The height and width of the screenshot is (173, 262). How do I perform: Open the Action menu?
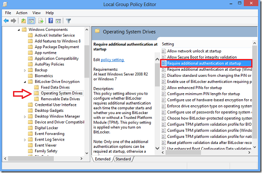point(22,13)
